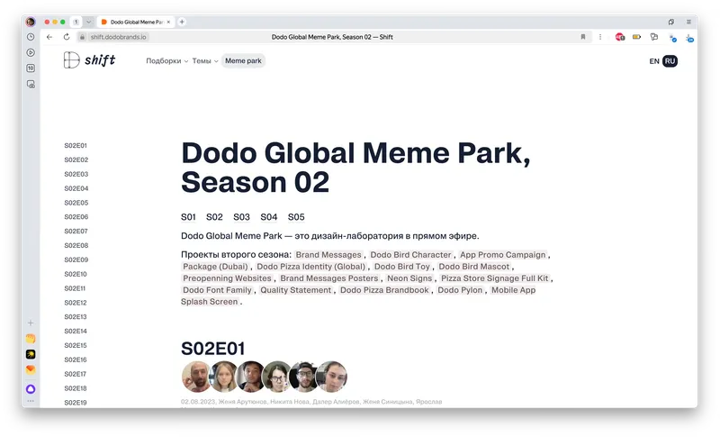Open the three-dot page menu in address bar

click(x=600, y=37)
